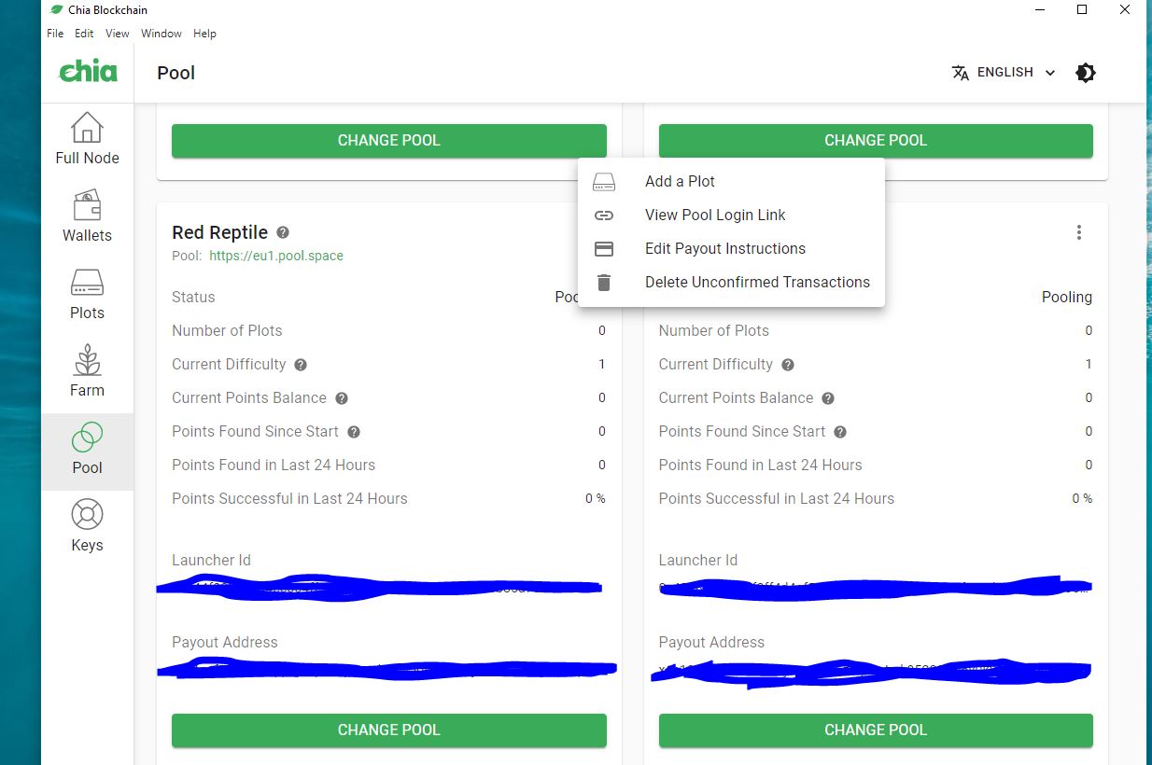Click help icon beside Points Found Since Start in right card
This screenshot has height=765, width=1152.
(x=840, y=432)
